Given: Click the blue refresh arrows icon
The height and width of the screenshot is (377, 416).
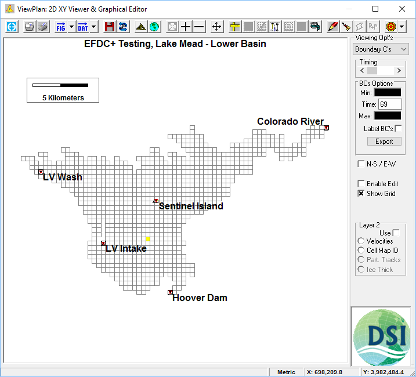Looking at the screenshot, I should [x=123, y=27].
